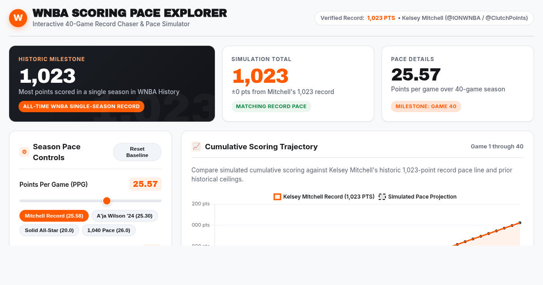Click the 200 pts axis label

(201, 204)
